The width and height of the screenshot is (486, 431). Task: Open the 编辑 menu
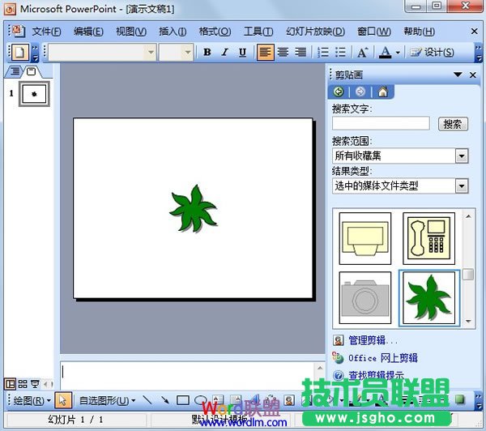tap(88, 32)
